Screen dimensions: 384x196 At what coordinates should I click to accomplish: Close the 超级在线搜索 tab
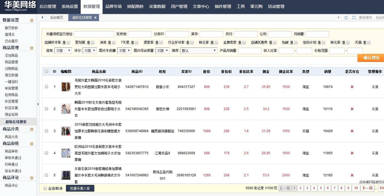tap(95, 18)
